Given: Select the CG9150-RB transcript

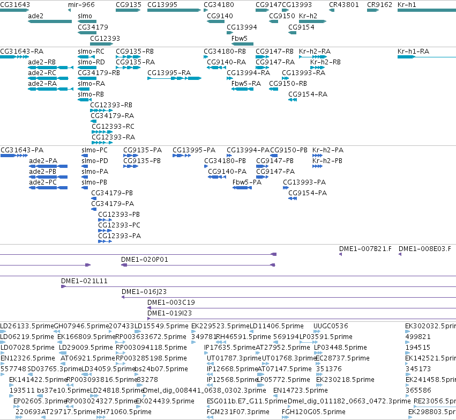Looking at the screenshot, I should tap(274, 89).
